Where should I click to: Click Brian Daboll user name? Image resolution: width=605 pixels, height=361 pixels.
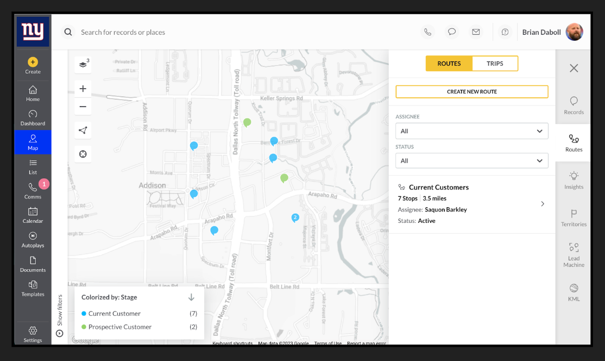[541, 32]
